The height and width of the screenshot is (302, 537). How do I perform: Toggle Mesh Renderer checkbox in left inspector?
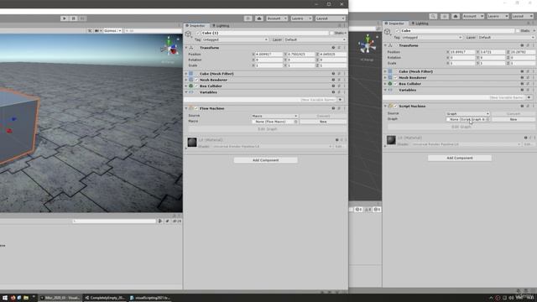[196, 80]
